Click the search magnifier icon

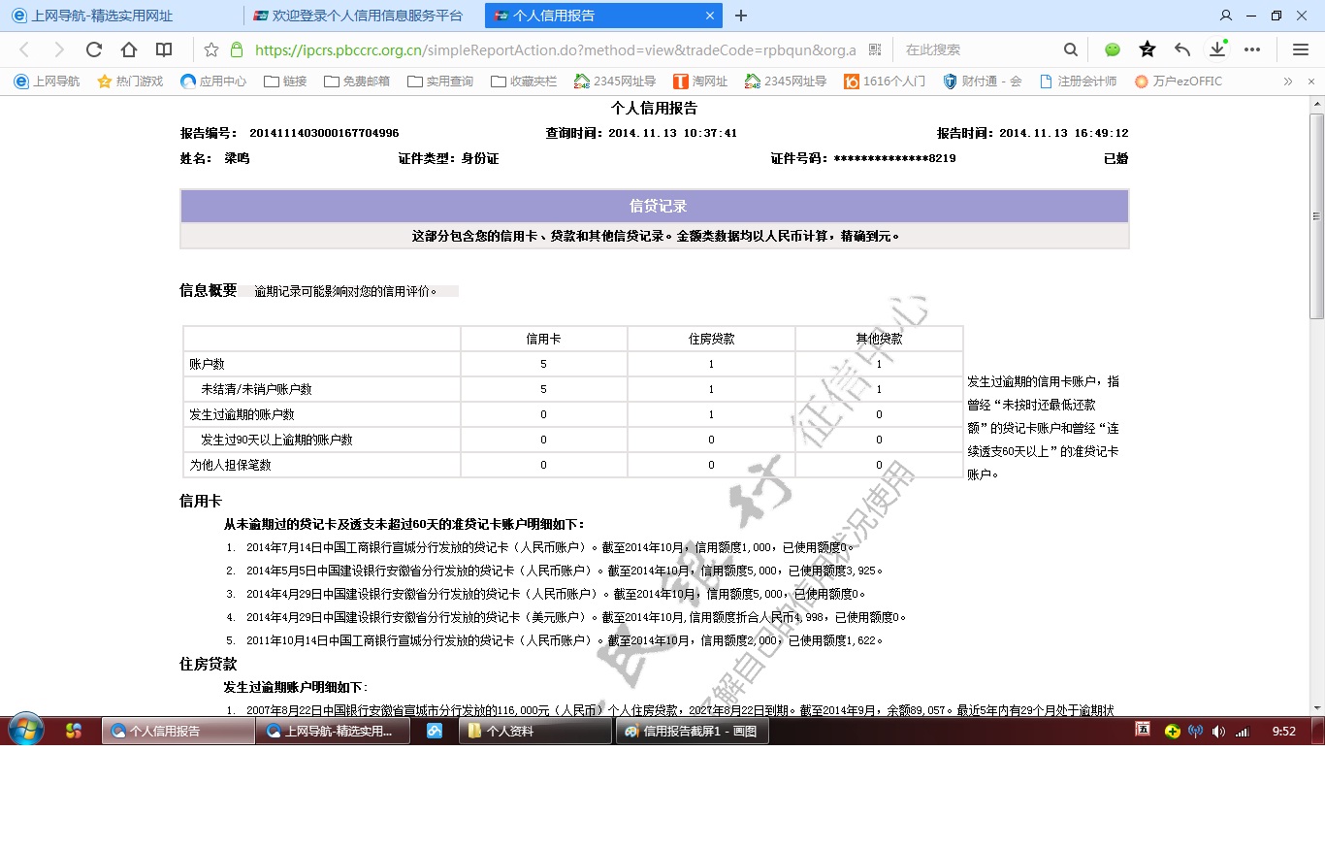pos(1070,49)
